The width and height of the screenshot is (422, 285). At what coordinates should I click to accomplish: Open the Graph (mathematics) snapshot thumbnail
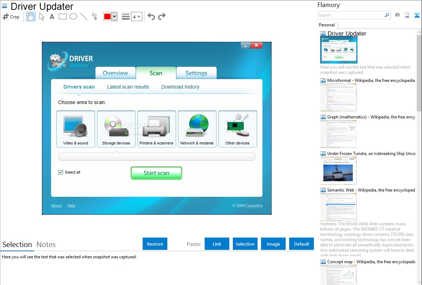tap(338, 134)
